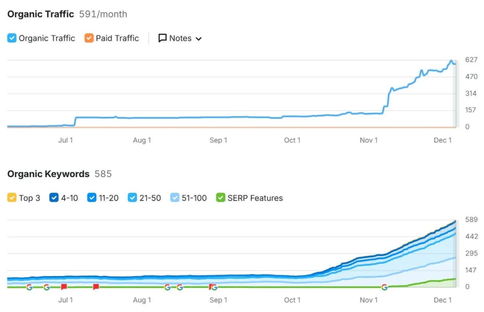Click the first Google marker after Aug 1
Screen dimensions: 484x312
(167, 287)
